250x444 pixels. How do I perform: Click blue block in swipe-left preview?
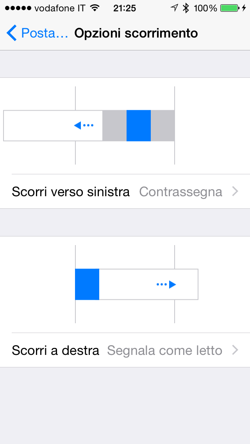pyautogui.click(x=138, y=125)
